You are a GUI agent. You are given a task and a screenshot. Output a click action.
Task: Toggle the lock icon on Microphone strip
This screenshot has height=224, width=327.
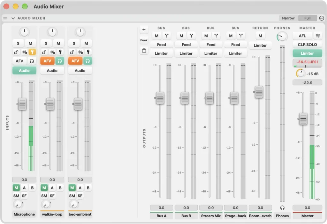(16, 52)
